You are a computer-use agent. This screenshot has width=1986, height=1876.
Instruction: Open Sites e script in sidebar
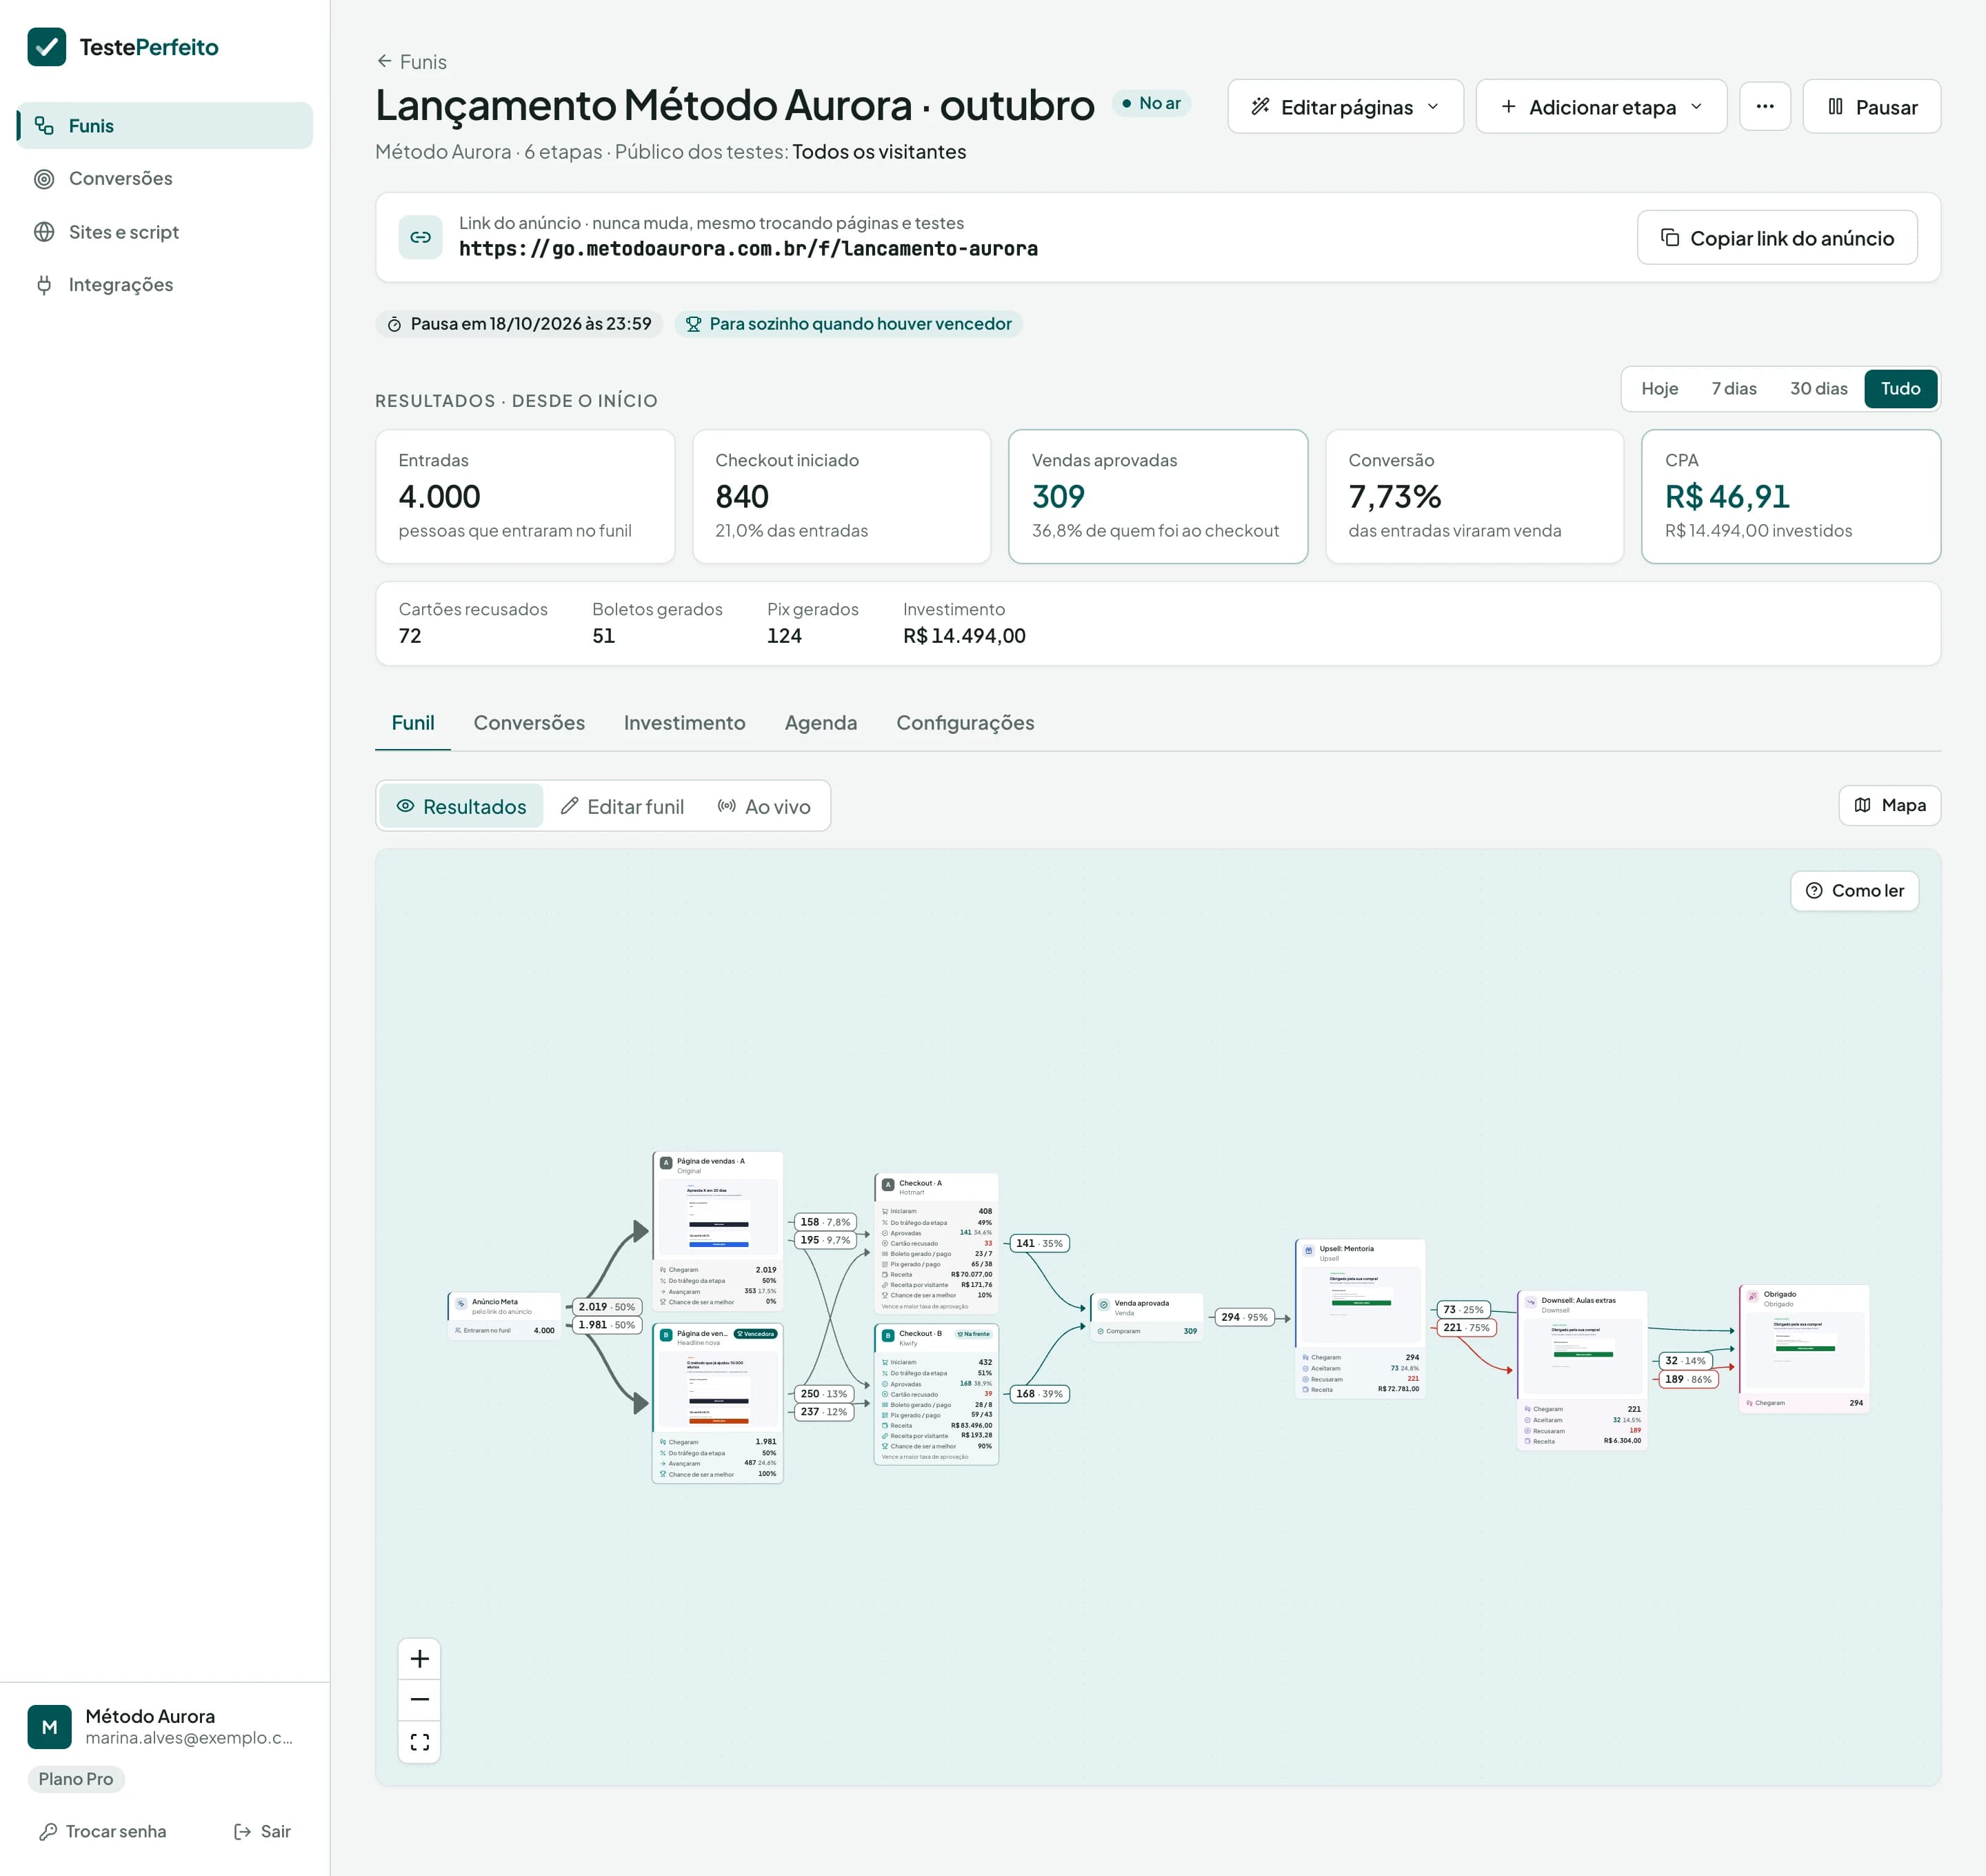coord(165,232)
